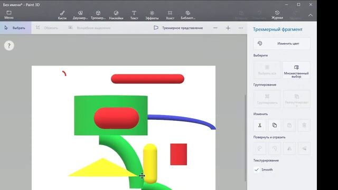Click Выбрать все button
Image resolution: width=338 pixels, height=190 pixels.
click(x=267, y=70)
